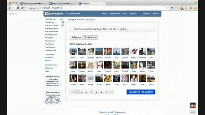Open Андрей's placeholder camera avatar

click(x=90, y=78)
